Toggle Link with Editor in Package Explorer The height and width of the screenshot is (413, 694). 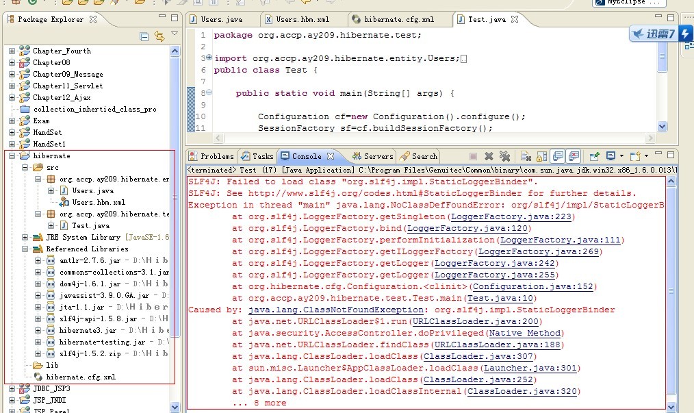point(159,36)
